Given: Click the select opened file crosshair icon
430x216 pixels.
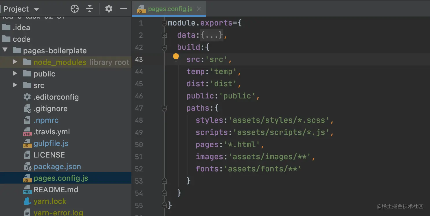Looking at the screenshot, I should (x=75, y=9).
